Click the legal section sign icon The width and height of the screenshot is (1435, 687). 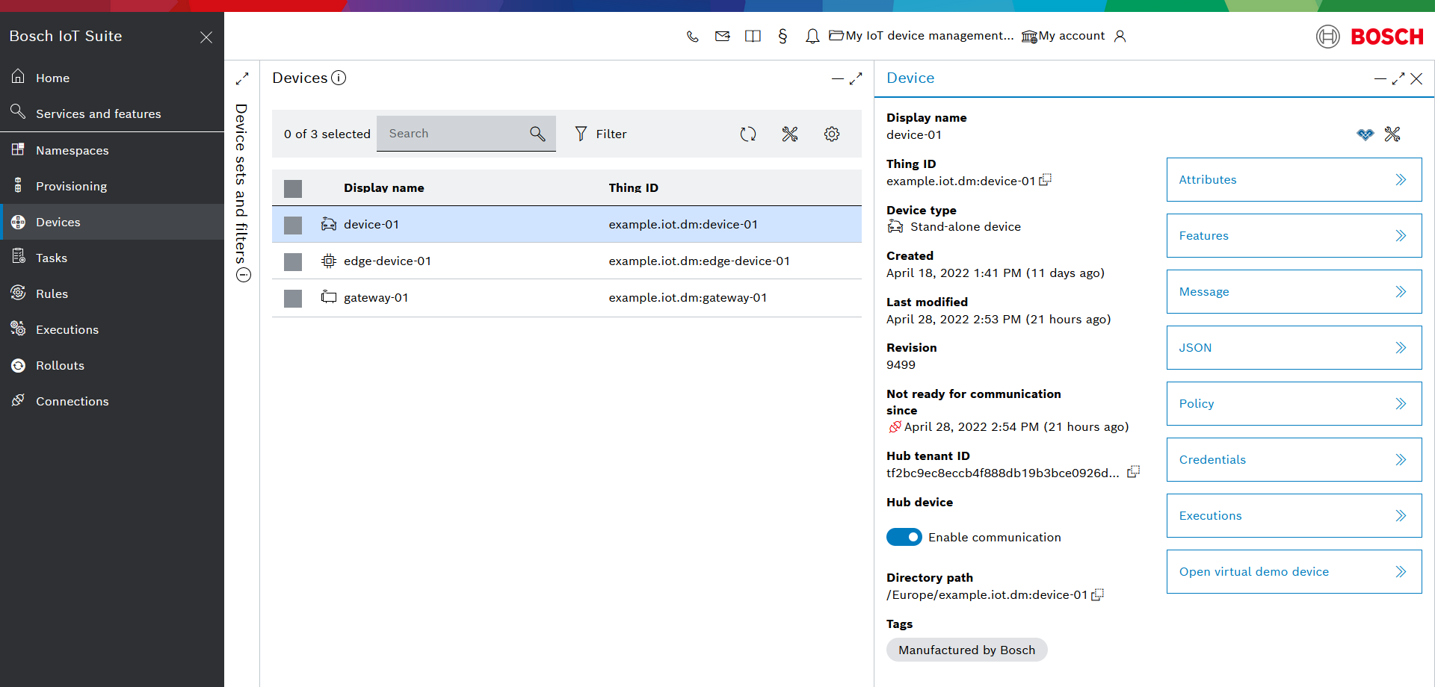coord(783,36)
